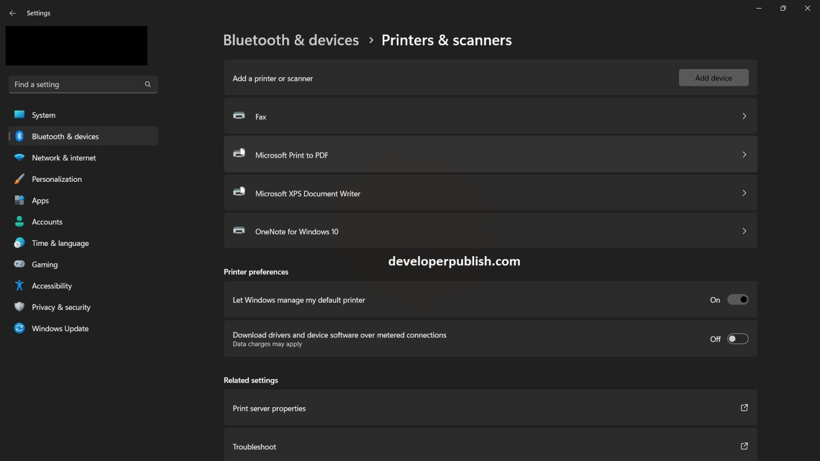Click the Network & internet icon
820x461 pixels.
(19, 158)
